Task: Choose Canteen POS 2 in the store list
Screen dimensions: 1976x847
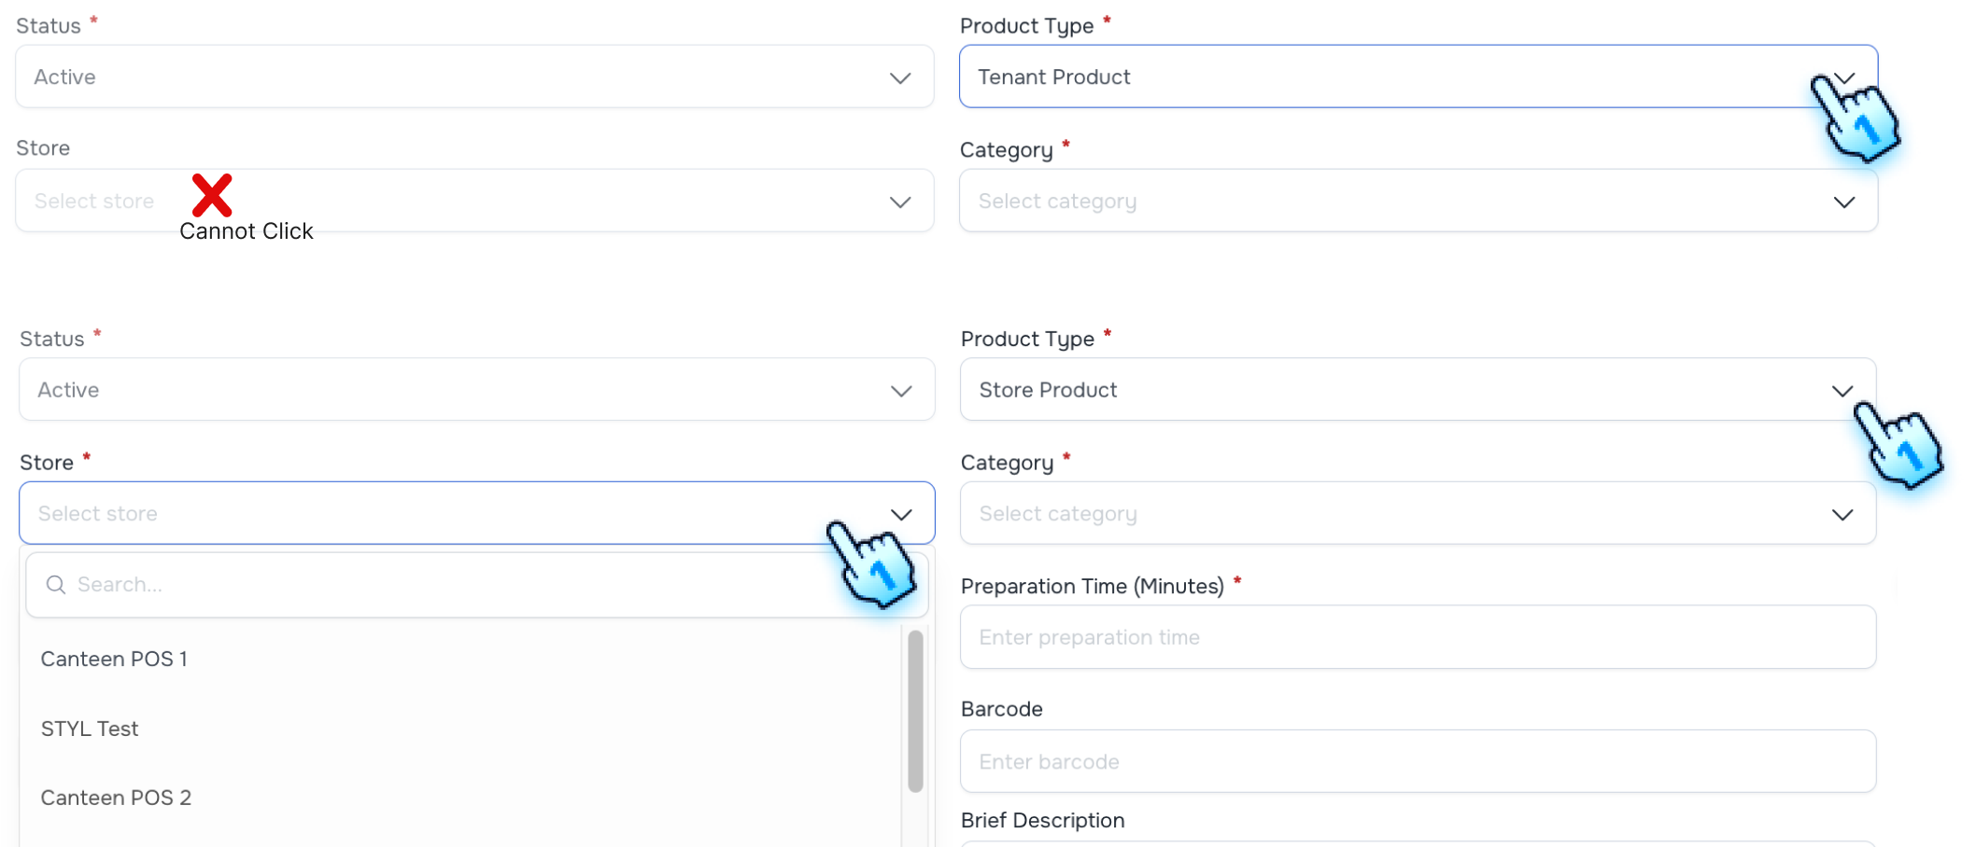Action: [x=115, y=798]
